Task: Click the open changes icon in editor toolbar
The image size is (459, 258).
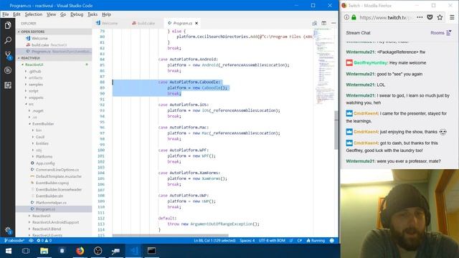Action: 314,23
